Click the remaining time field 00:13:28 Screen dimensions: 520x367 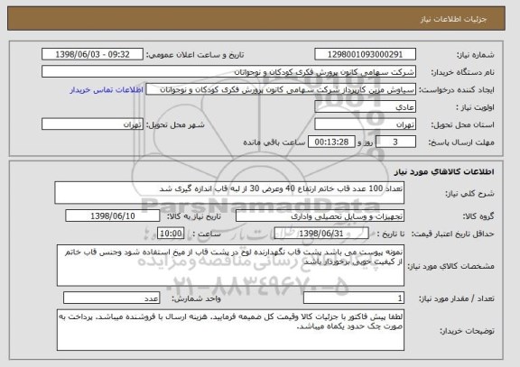click(331, 142)
